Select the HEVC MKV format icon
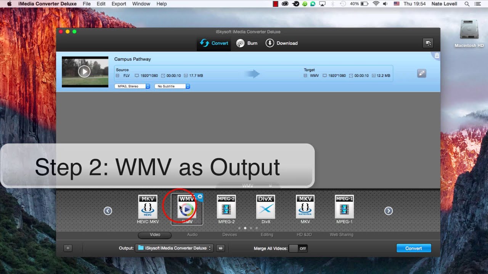 point(148,207)
